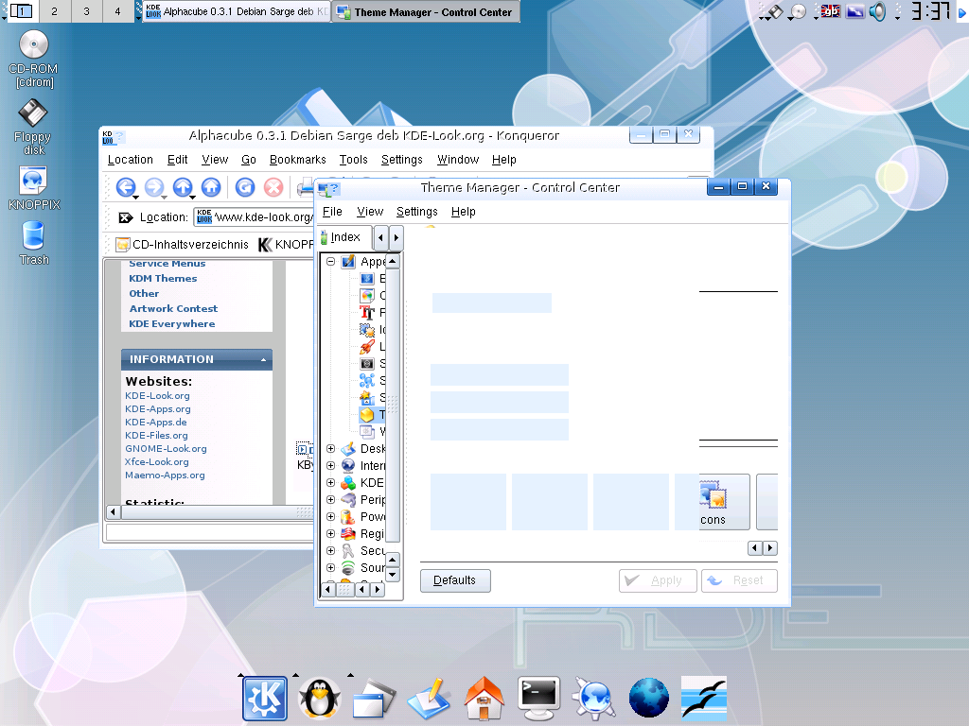Expand the Power Control tree node
Screen dimensions: 969x726
(x=330, y=516)
